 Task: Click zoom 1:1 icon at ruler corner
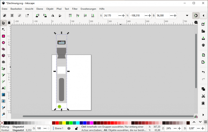click(x=196, y=22)
